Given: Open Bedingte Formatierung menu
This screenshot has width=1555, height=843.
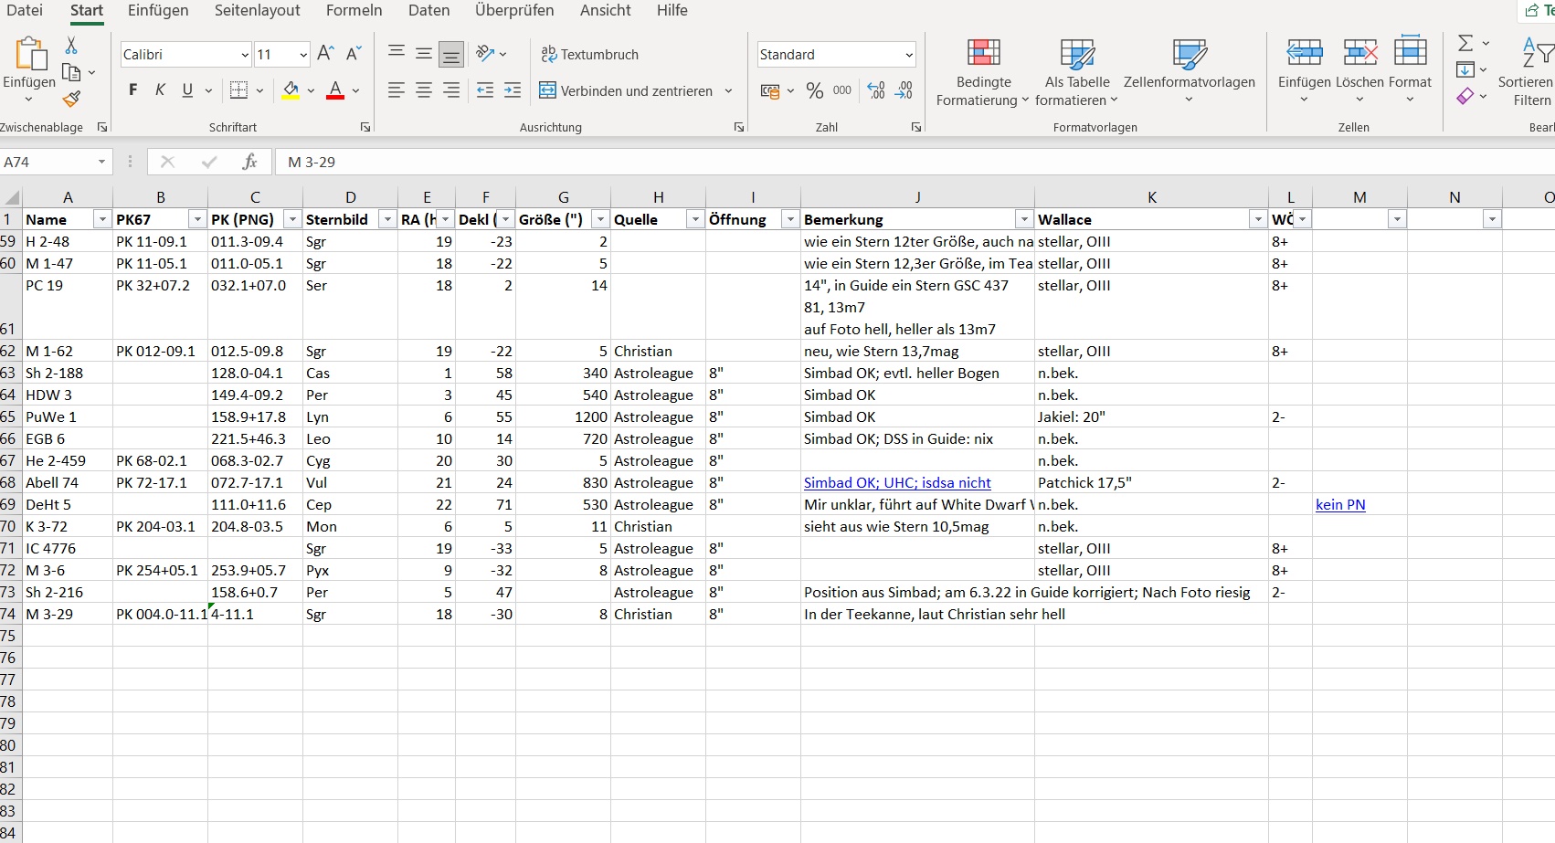Looking at the screenshot, I should [x=983, y=71].
